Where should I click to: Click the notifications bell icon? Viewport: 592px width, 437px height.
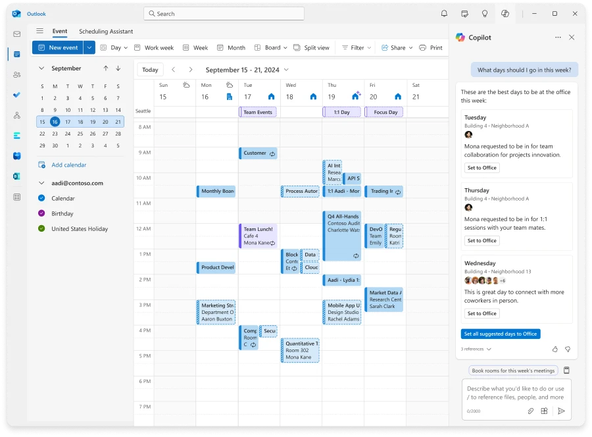pyautogui.click(x=444, y=13)
